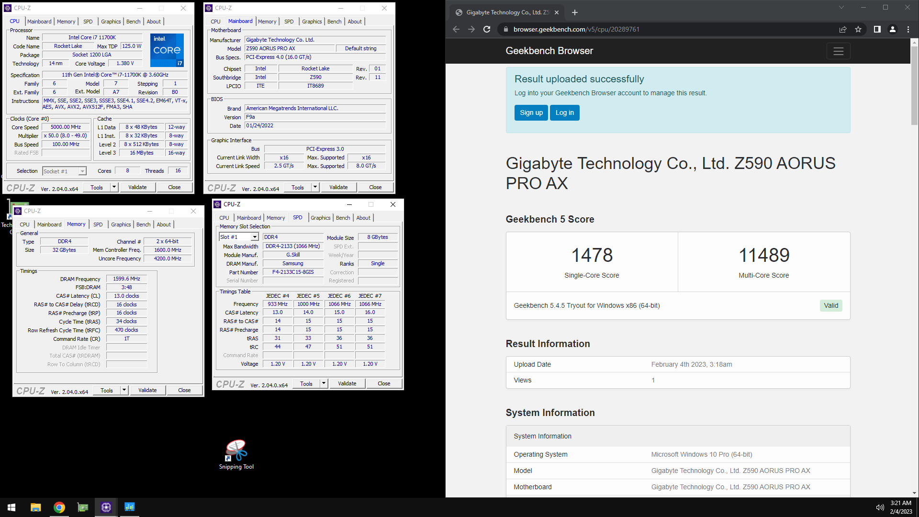Click the F4-2133C15-8GIS part number

[x=293, y=272]
